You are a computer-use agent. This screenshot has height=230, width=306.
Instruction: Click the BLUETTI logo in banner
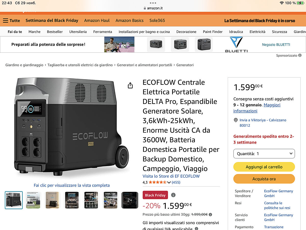coord(236,44)
